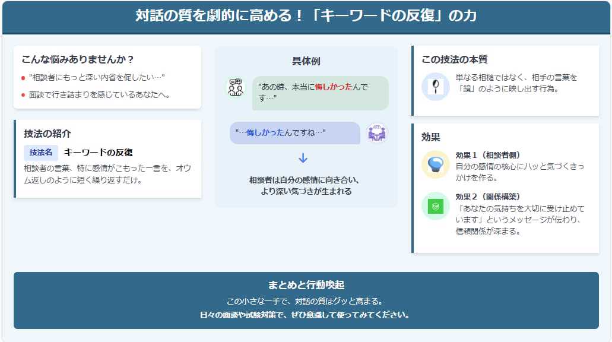The image size is (612, 342).
Task: Click the green client speech bubble
Action: 320,93
